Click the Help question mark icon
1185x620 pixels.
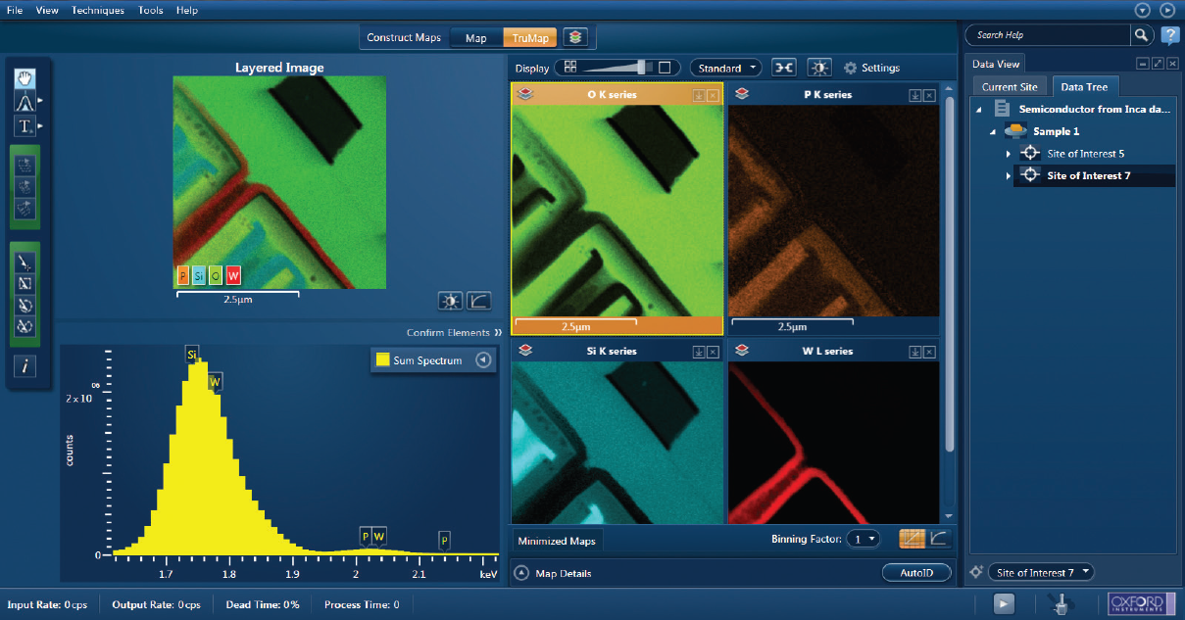click(x=1169, y=35)
